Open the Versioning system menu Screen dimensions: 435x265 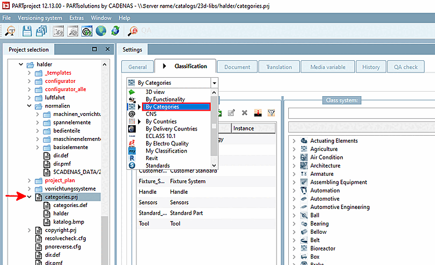pyautogui.click(x=40, y=18)
